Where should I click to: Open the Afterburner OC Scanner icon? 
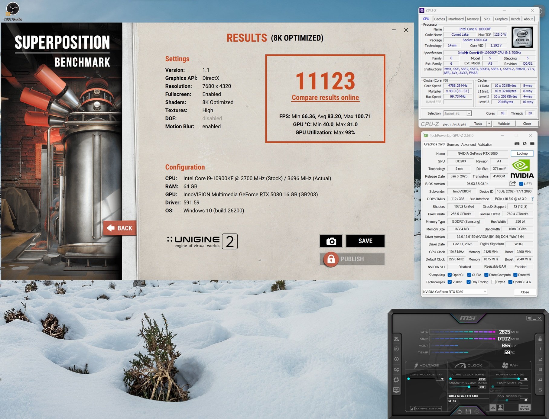click(x=396, y=369)
